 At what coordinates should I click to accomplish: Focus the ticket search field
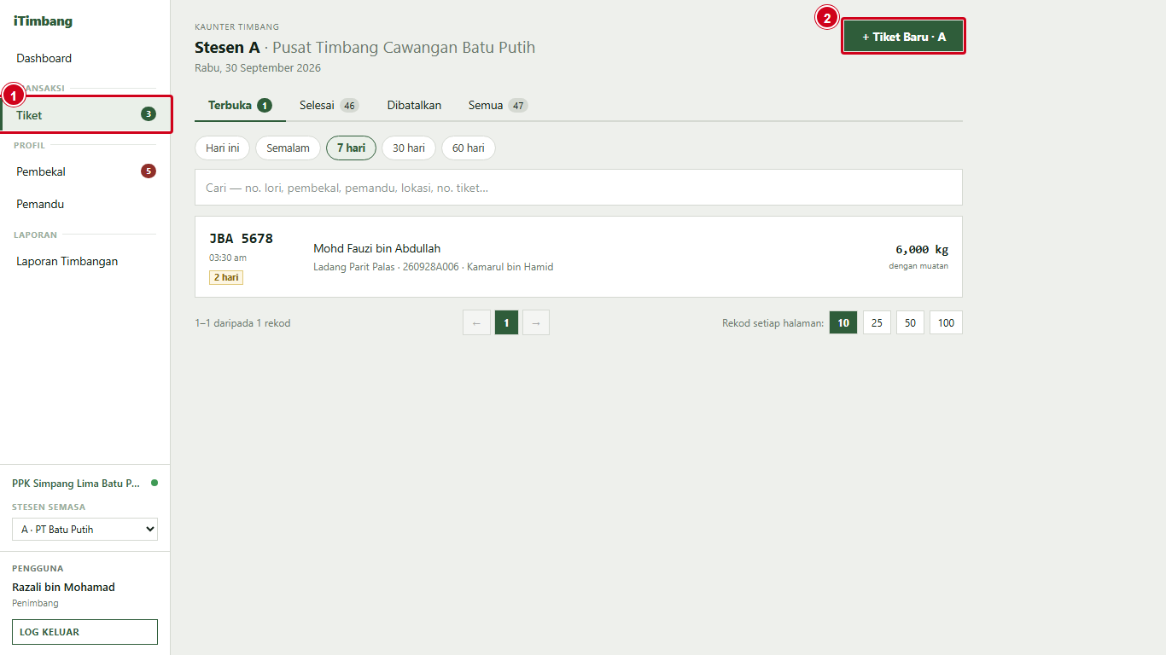point(579,188)
